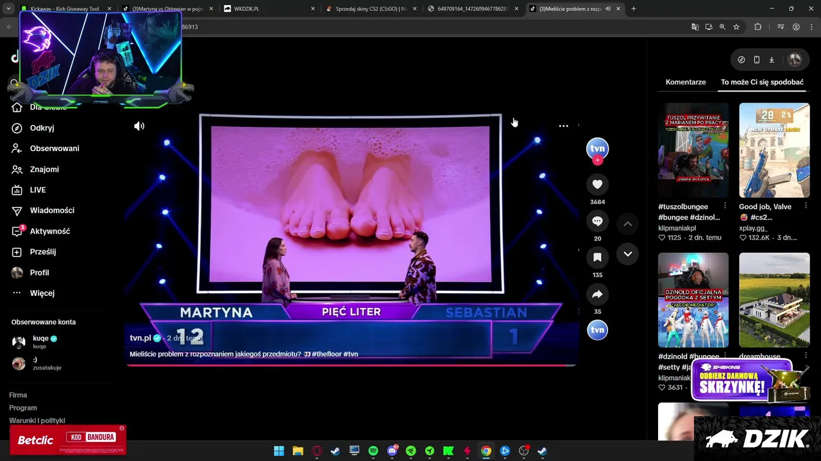Open options for the #tuszolbungee video
821x461 pixels.
[x=725, y=206]
